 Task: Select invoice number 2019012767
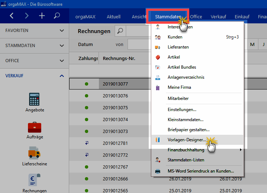tap(115, 167)
